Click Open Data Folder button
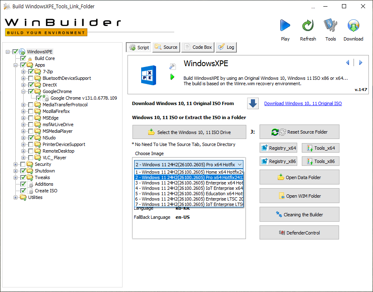 pos(299,177)
